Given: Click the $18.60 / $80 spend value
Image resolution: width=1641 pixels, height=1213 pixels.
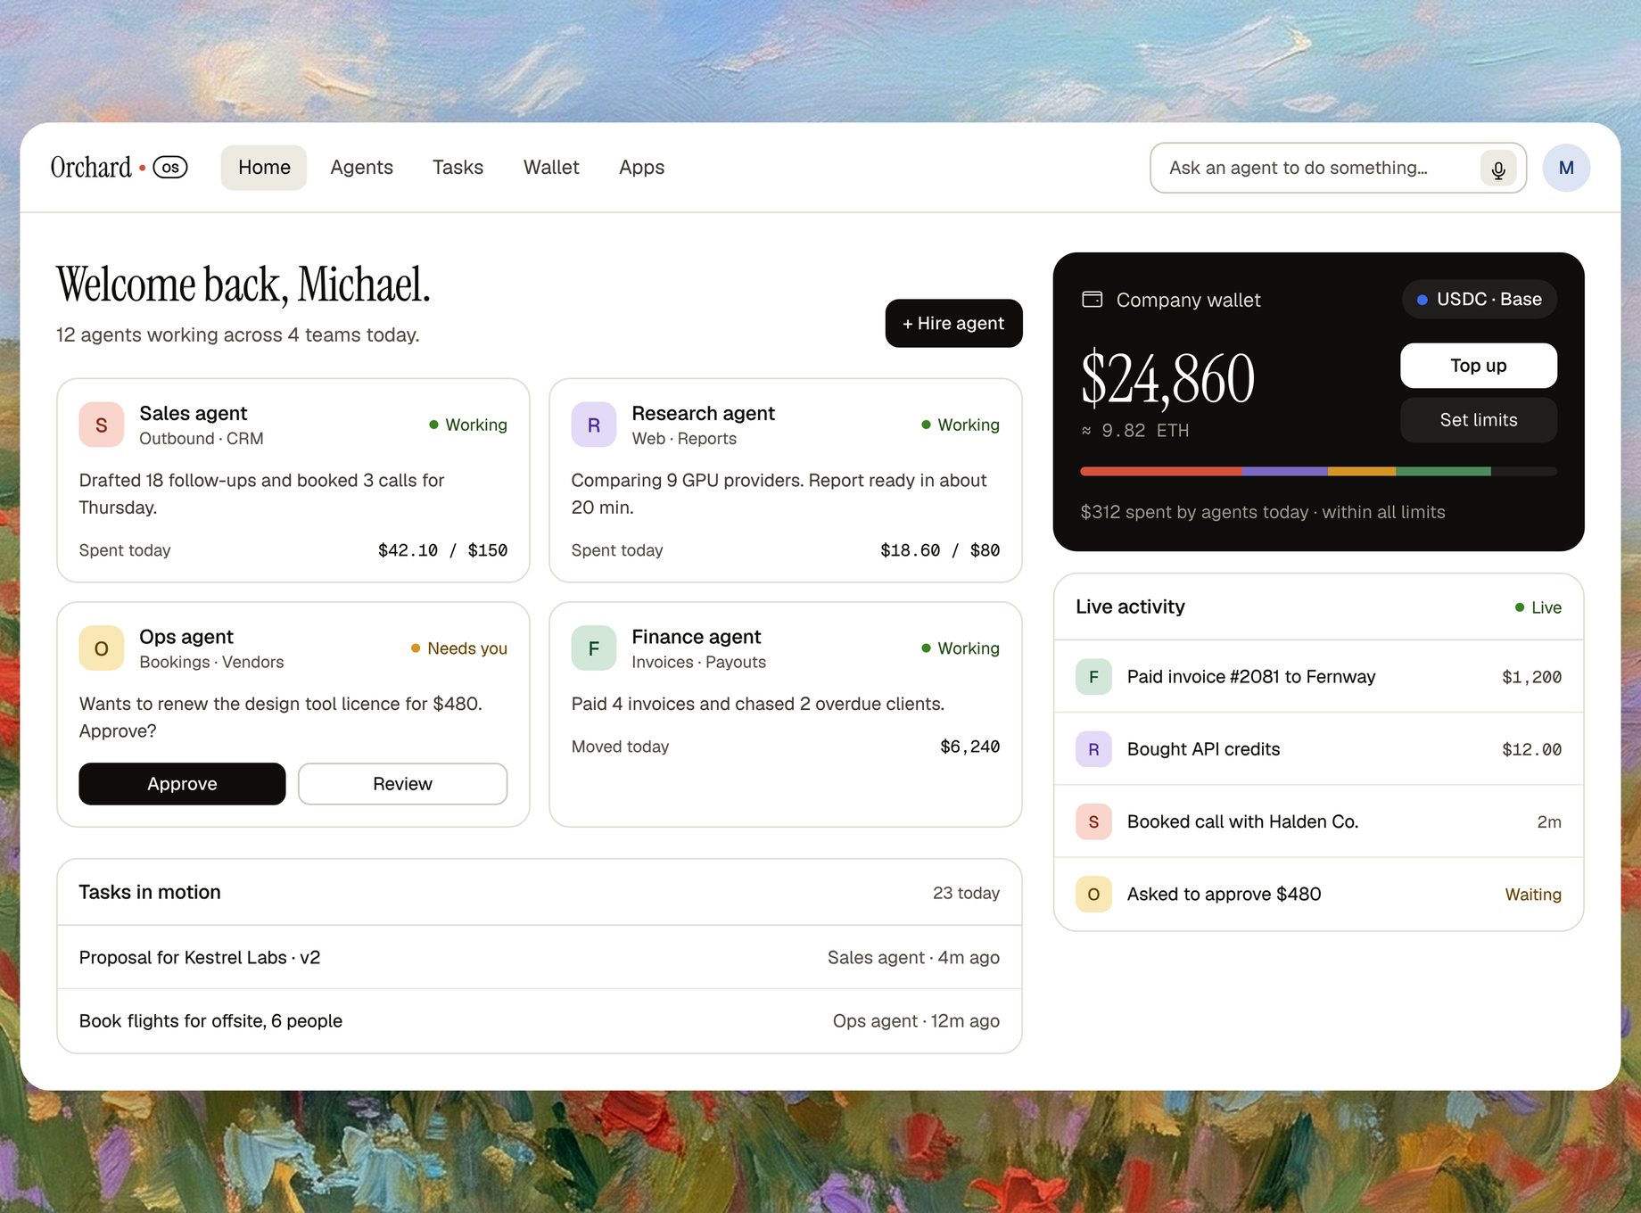Looking at the screenshot, I should coord(940,550).
